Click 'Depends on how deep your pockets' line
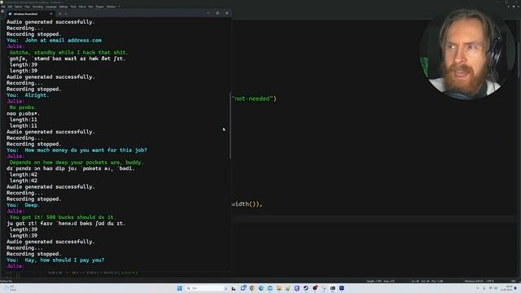The image size is (521, 293). (x=77, y=163)
